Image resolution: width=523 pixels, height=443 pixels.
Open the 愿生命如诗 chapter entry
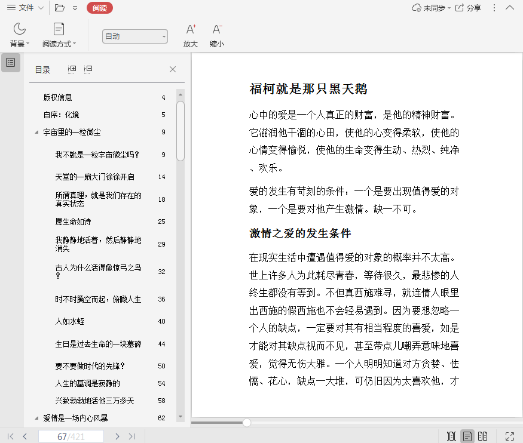[73, 221]
